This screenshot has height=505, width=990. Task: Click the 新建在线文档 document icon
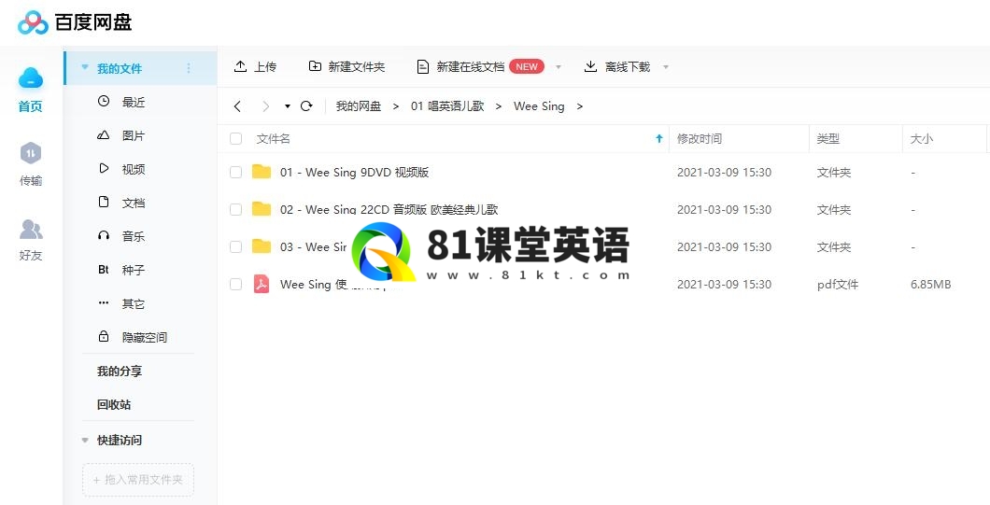pos(423,66)
